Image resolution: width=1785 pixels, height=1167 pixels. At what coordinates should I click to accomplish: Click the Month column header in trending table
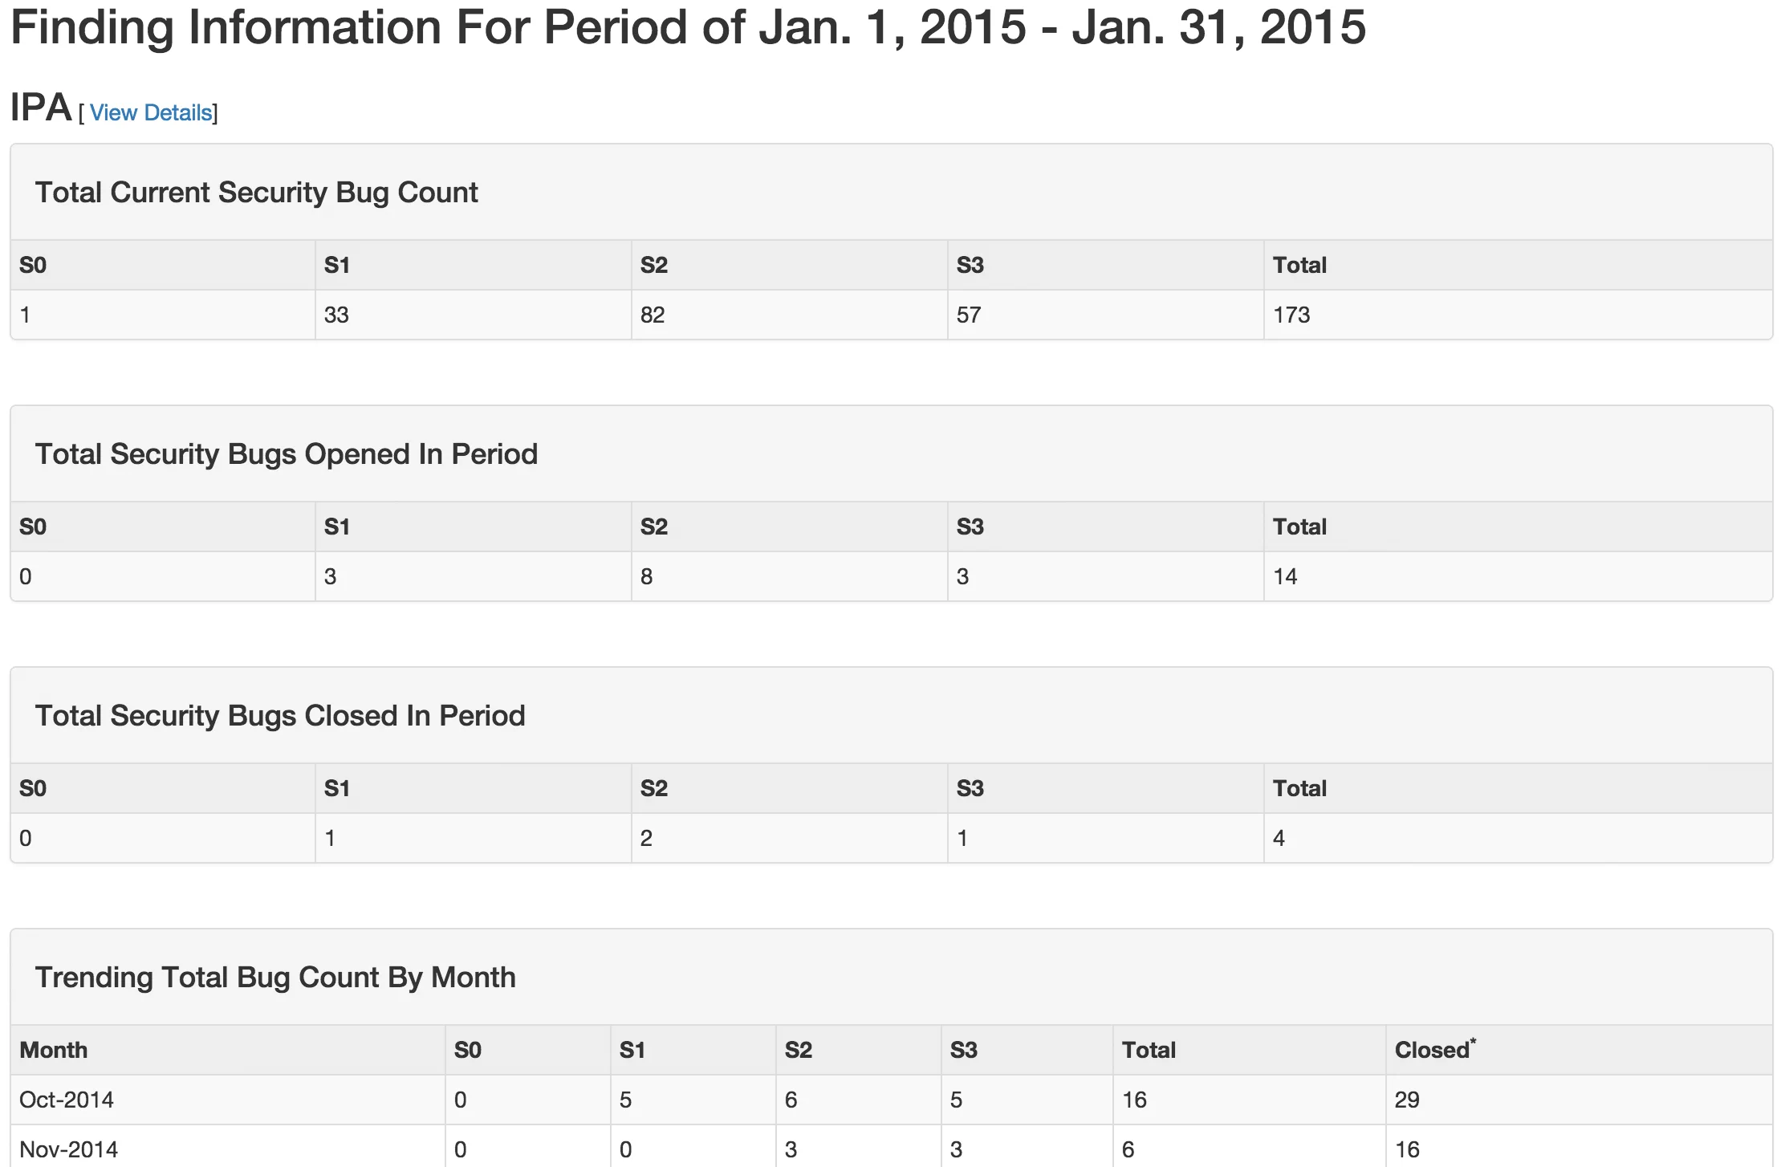click(x=53, y=1050)
